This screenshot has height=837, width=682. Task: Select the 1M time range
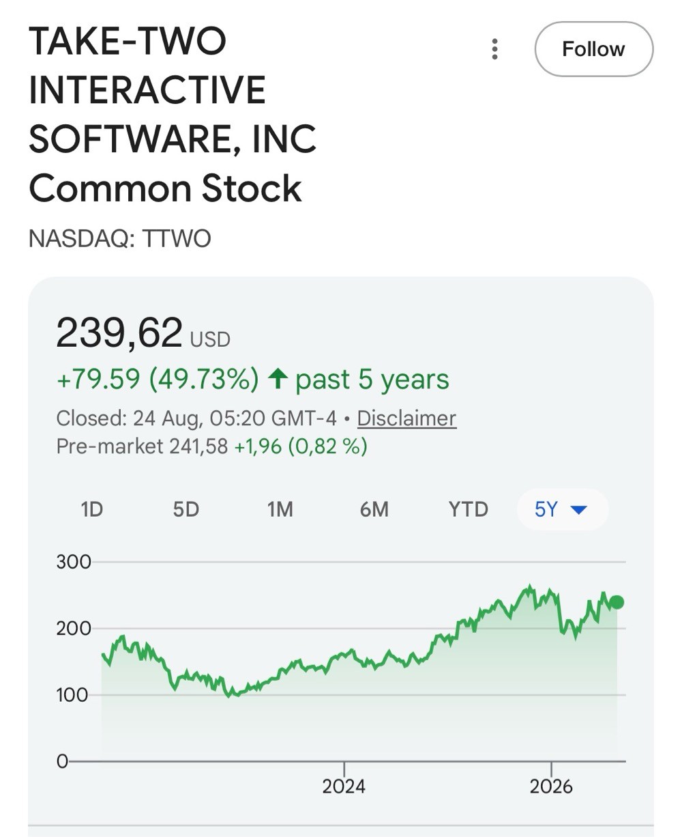point(280,509)
